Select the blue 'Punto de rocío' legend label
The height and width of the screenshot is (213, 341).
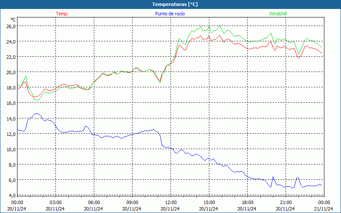(170, 14)
